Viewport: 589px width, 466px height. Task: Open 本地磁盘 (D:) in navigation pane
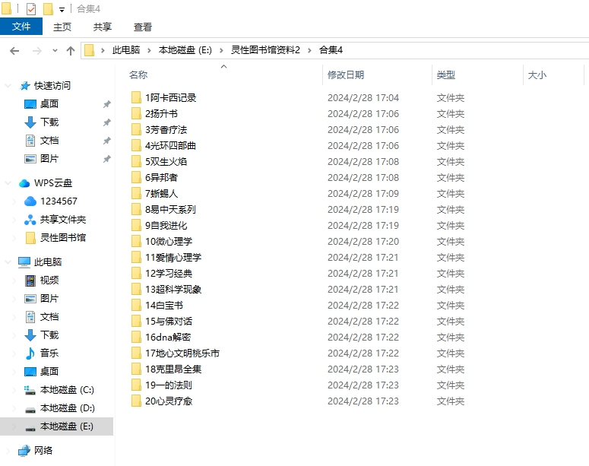(67, 408)
